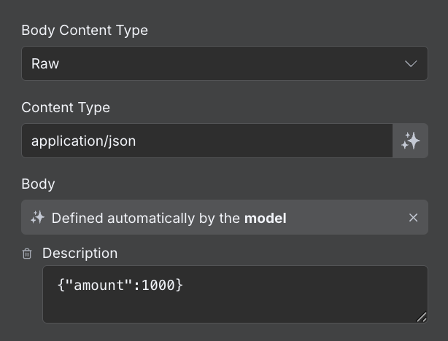This screenshot has width=448, height=341.
Task: Click the "Content Type" field label
Action: click(x=66, y=108)
